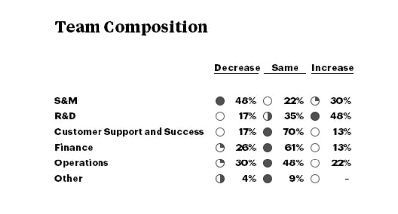Click the filled circle icon for S&M Decrease
This screenshot has width=398, height=214.
coord(220,101)
